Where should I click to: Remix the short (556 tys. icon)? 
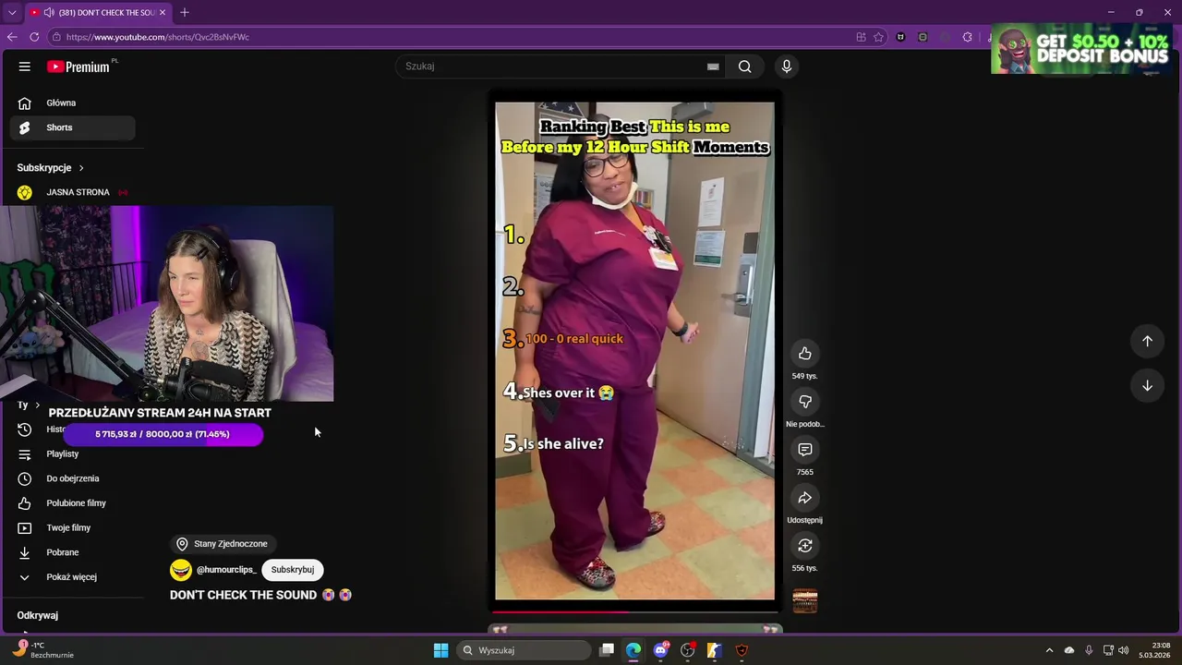pos(805,546)
